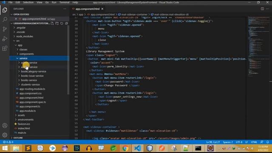Screen dimensions: 272x153
Task: Open app-routing.module.ts file
Action: point(32,89)
